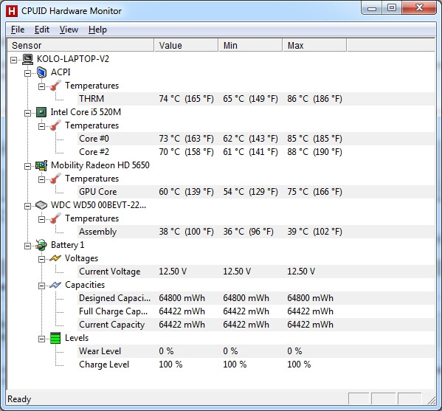Select the THRM sensor row
Viewport: 442px width, 411px height.
pyautogui.click(x=256, y=99)
